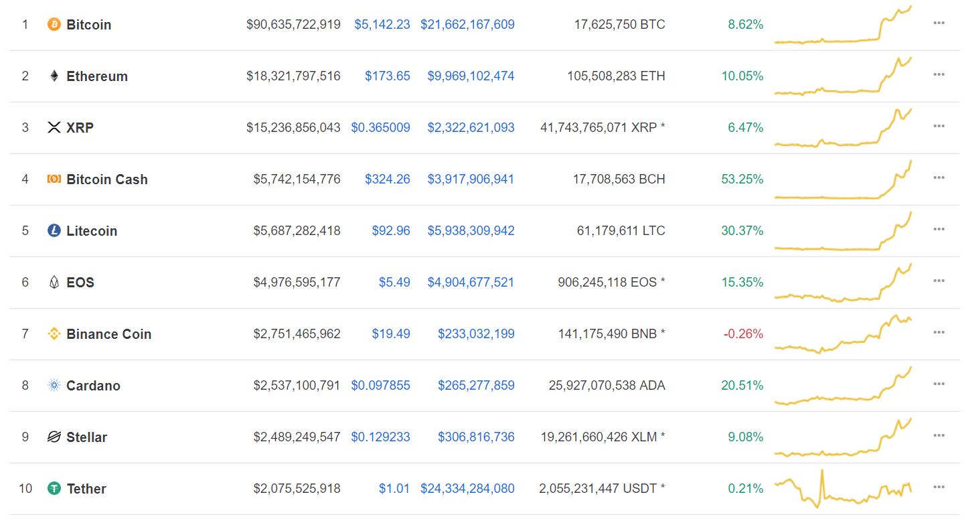Click EOS volume $4,904,677,521
The height and width of the screenshot is (519, 966).
(x=471, y=283)
